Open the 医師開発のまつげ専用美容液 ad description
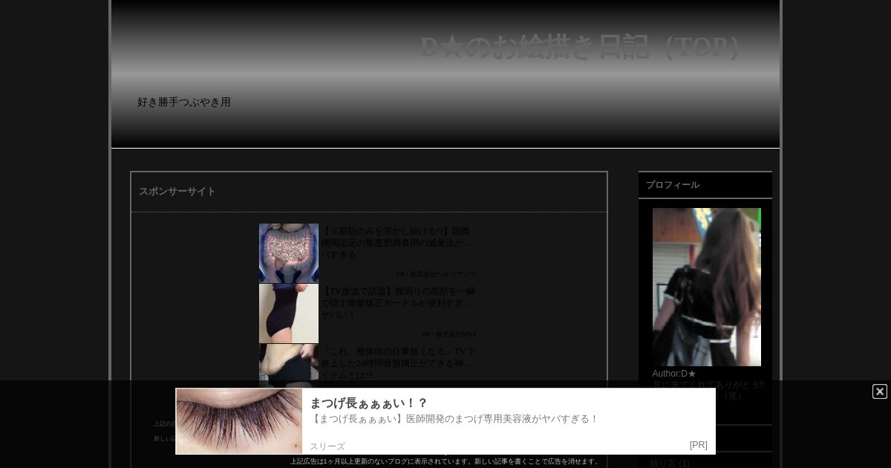The height and width of the screenshot is (468, 891). coord(454,419)
